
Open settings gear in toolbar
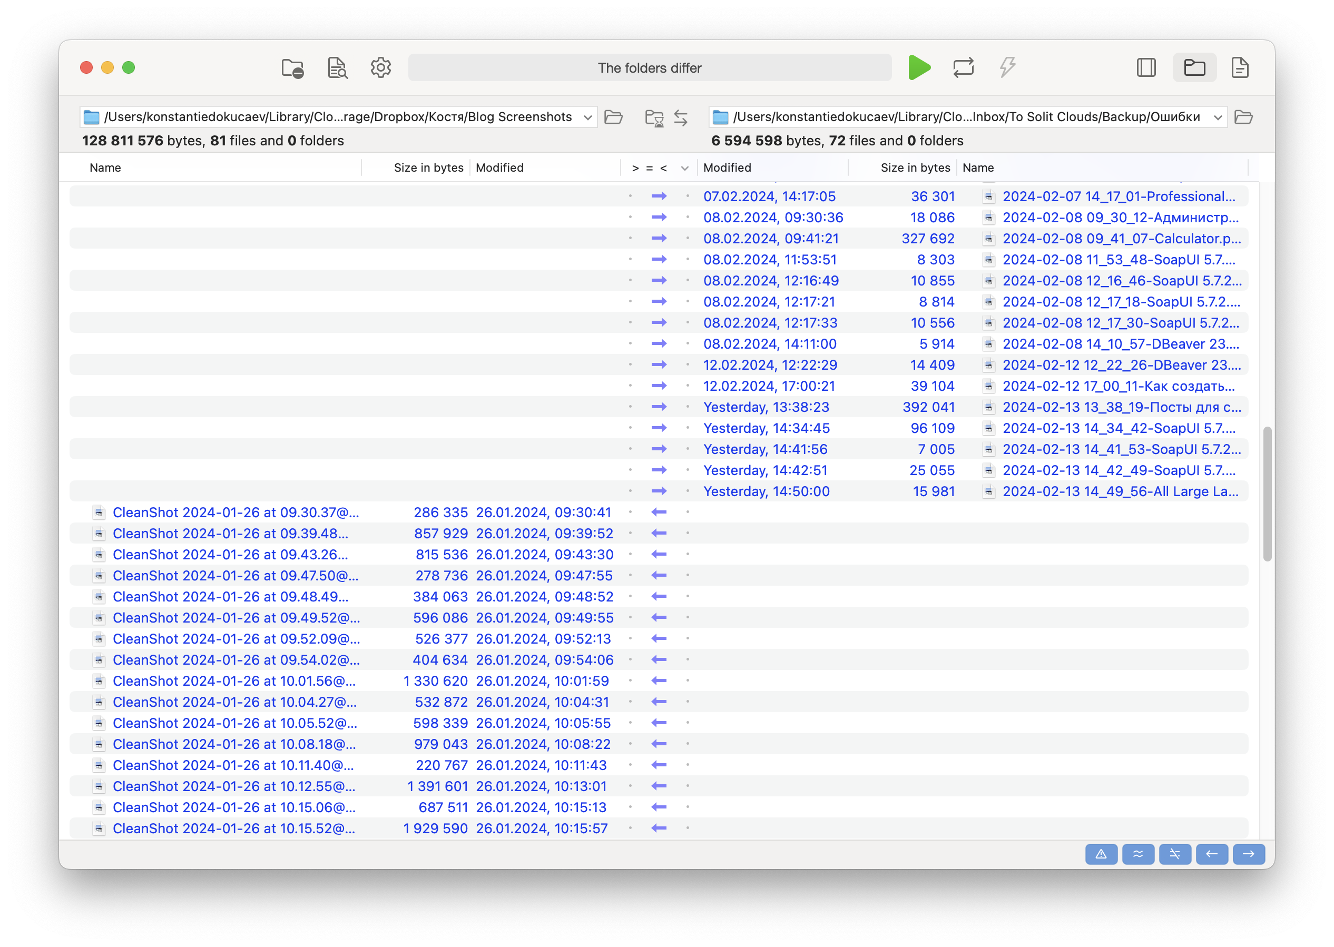[x=381, y=67]
